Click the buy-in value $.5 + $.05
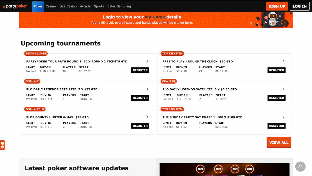The image size is (312, 176). (184, 99)
